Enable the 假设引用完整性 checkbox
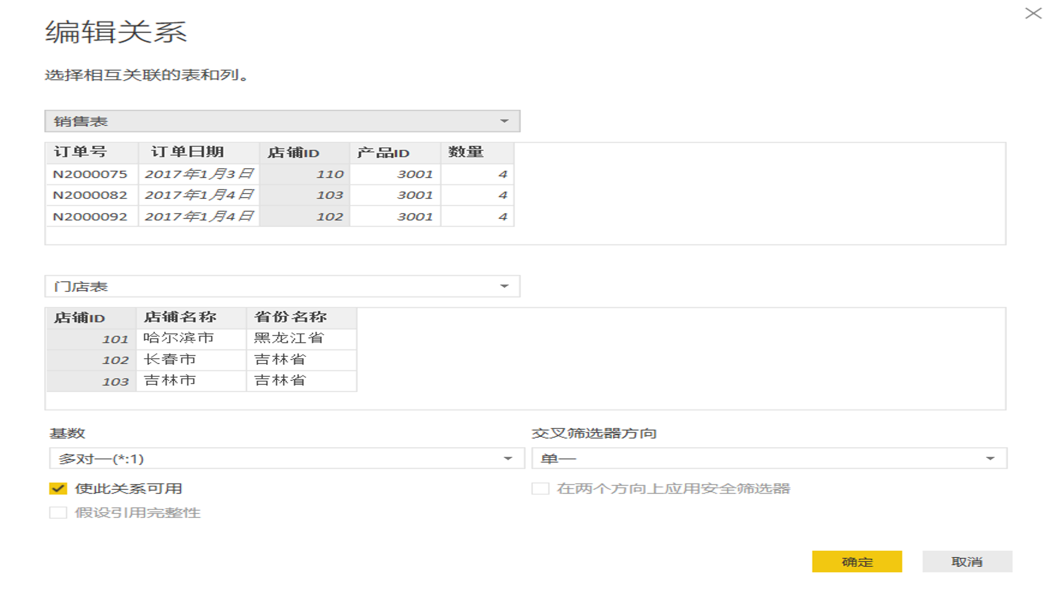 [x=58, y=513]
